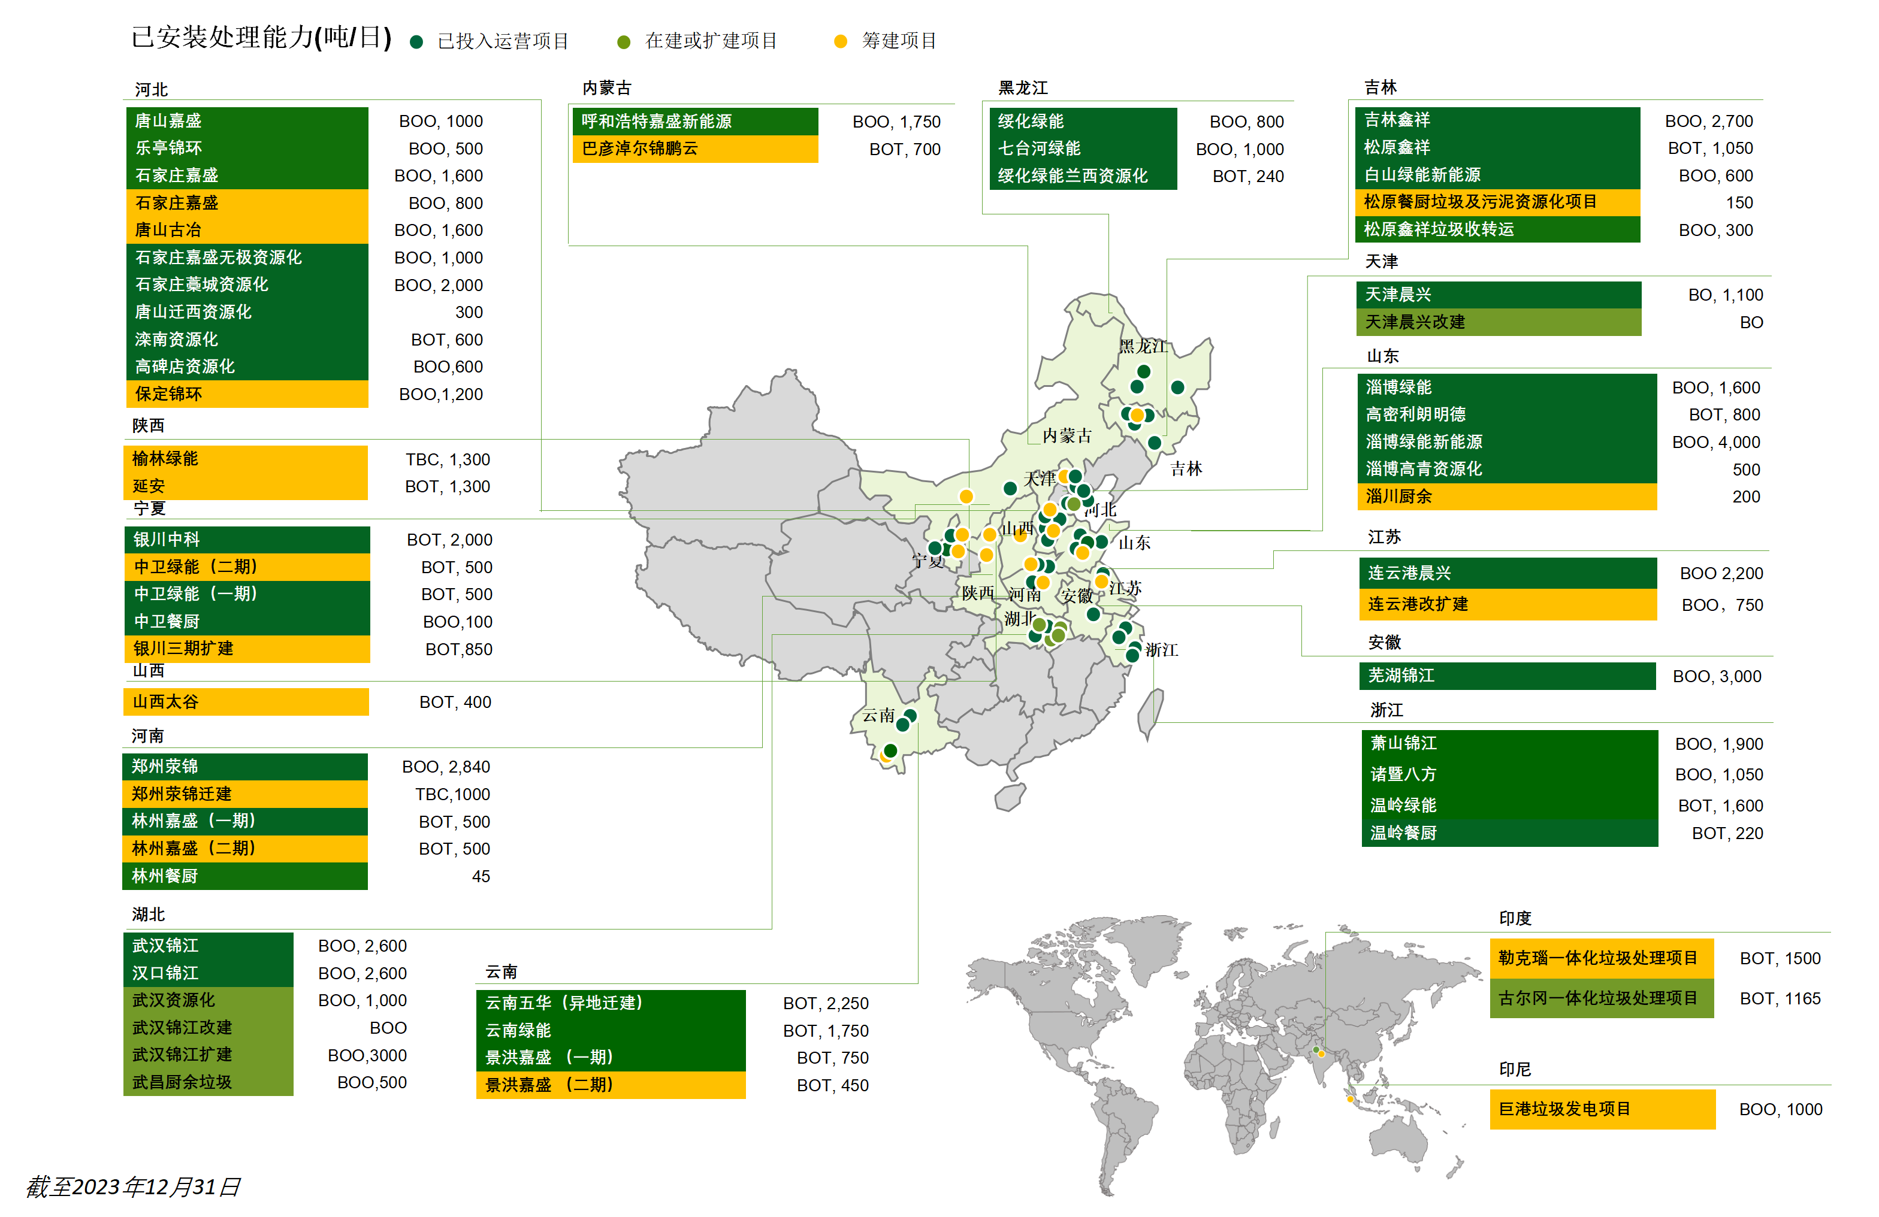
Task: Click the 中卫绿能（二期） row
Action: pyautogui.click(x=247, y=567)
